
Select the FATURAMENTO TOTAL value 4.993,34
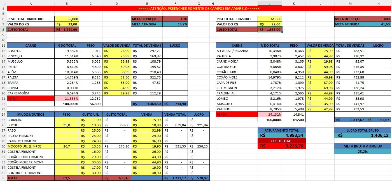click(x=281, y=135)
